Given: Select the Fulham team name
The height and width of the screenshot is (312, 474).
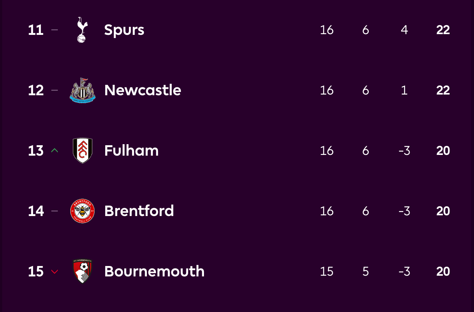Looking at the screenshot, I should pos(131,151).
